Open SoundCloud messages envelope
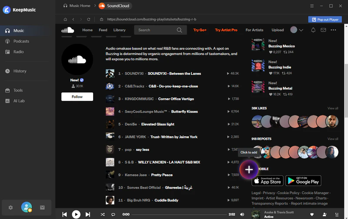The height and width of the screenshot is (219, 348). 323,30
